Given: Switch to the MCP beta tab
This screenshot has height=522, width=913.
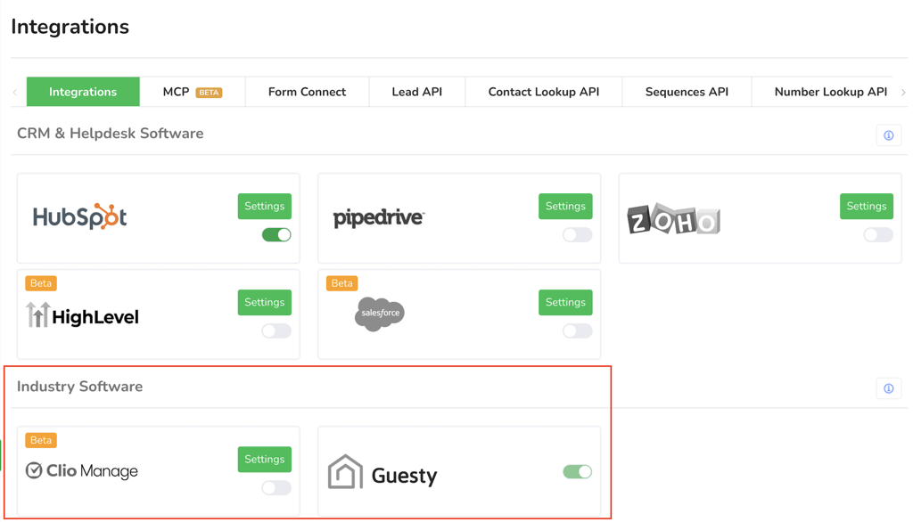Looking at the screenshot, I should pyautogui.click(x=193, y=92).
